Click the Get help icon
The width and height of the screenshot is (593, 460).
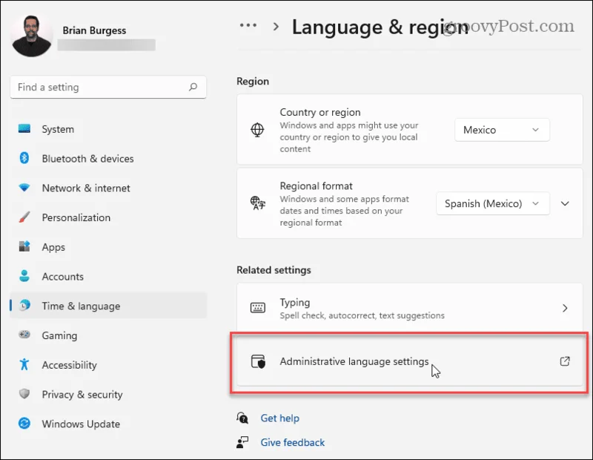click(242, 418)
